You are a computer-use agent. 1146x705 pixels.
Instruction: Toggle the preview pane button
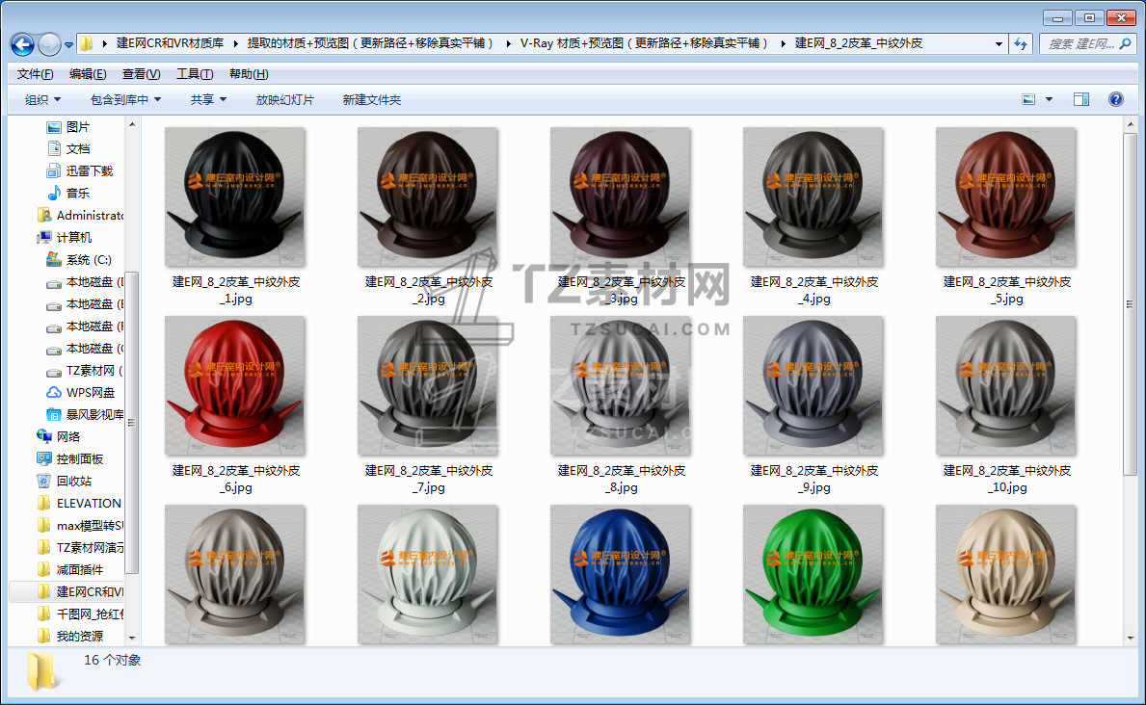(x=1081, y=99)
